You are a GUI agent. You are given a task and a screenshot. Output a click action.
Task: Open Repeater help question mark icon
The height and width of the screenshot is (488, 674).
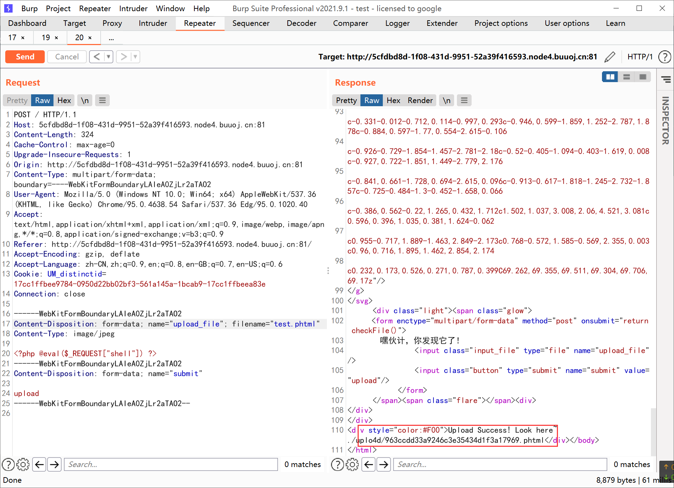click(x=665, y=57)
